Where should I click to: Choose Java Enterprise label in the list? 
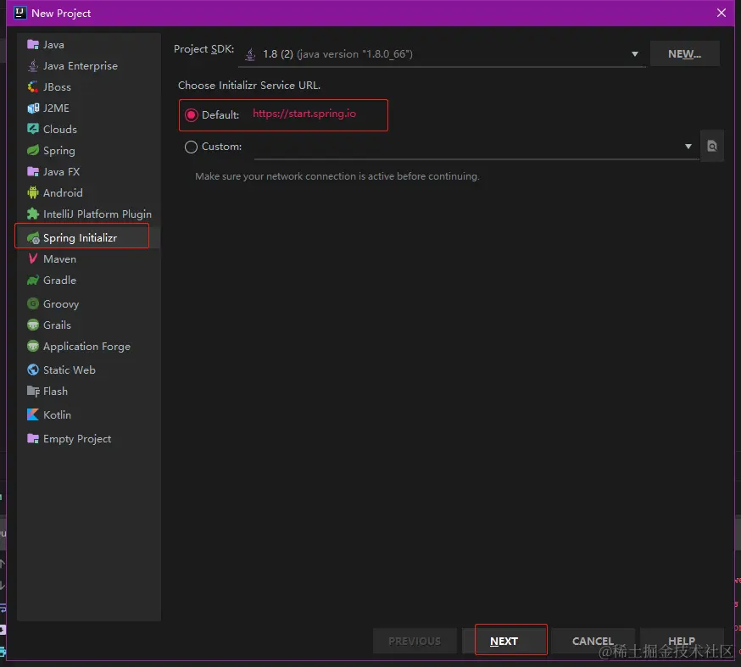81,65
